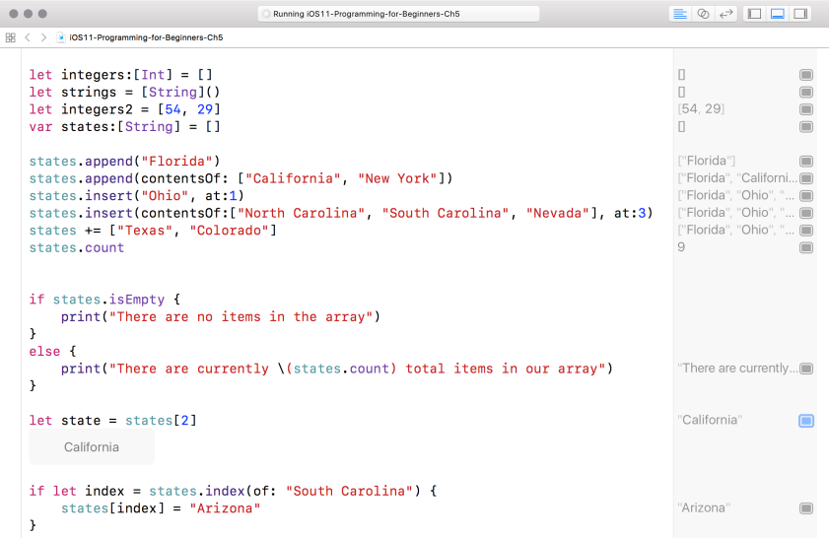Screen dimensions: 829x538
Task: Show result for states.append("Florida") line
Action: point(806,161)
